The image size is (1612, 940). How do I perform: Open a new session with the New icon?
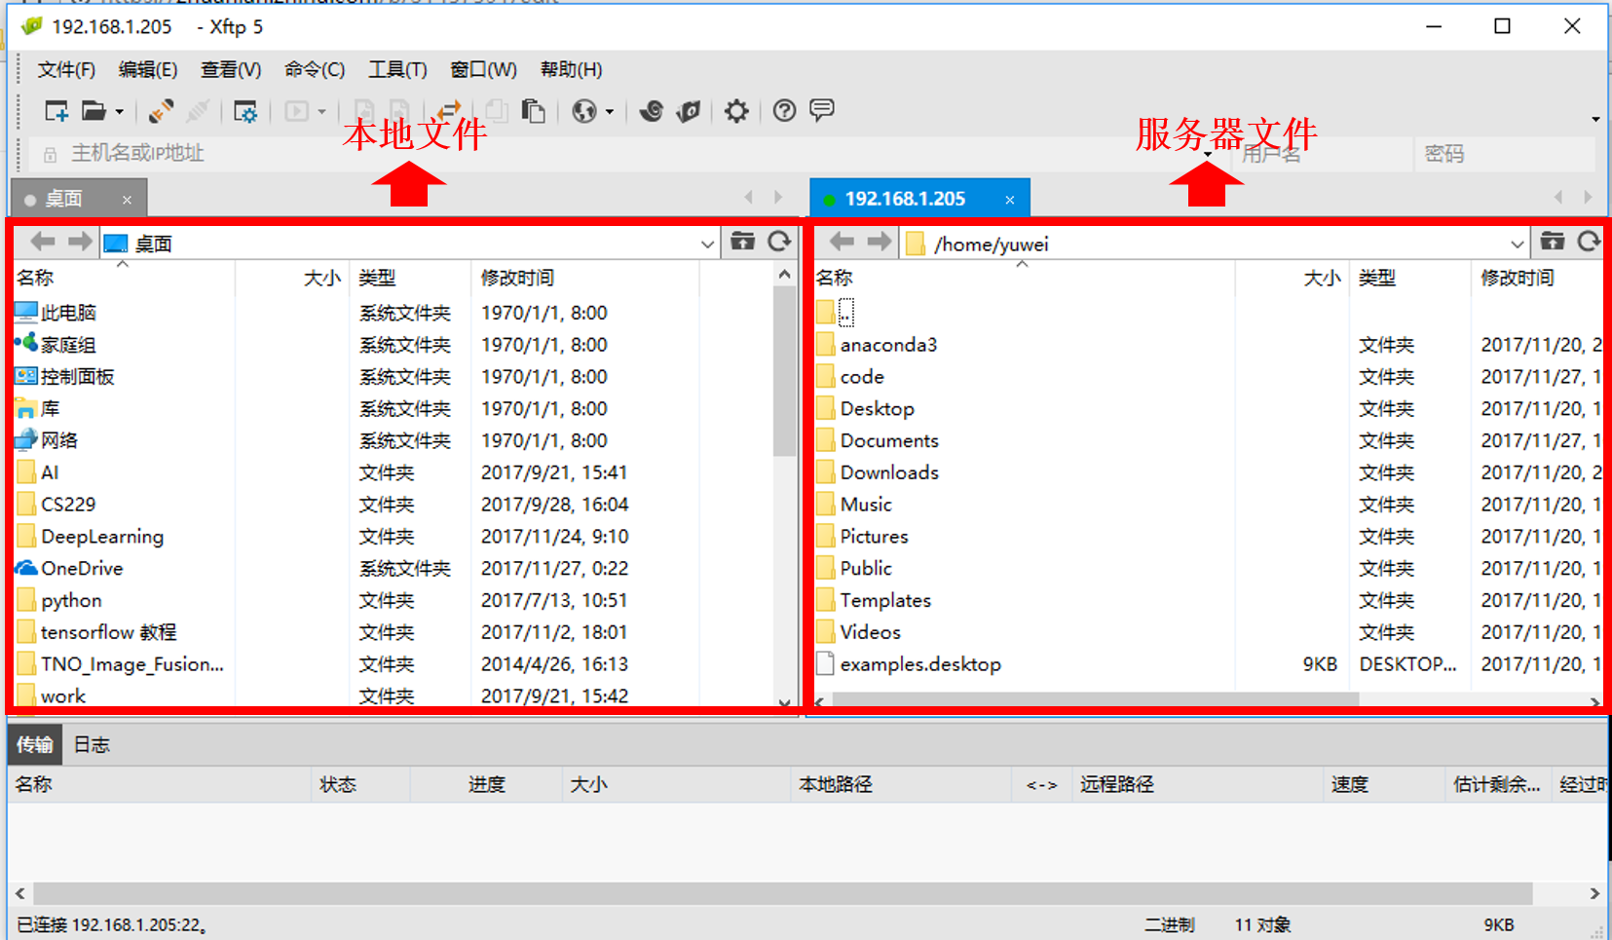(x=56, y=110)
